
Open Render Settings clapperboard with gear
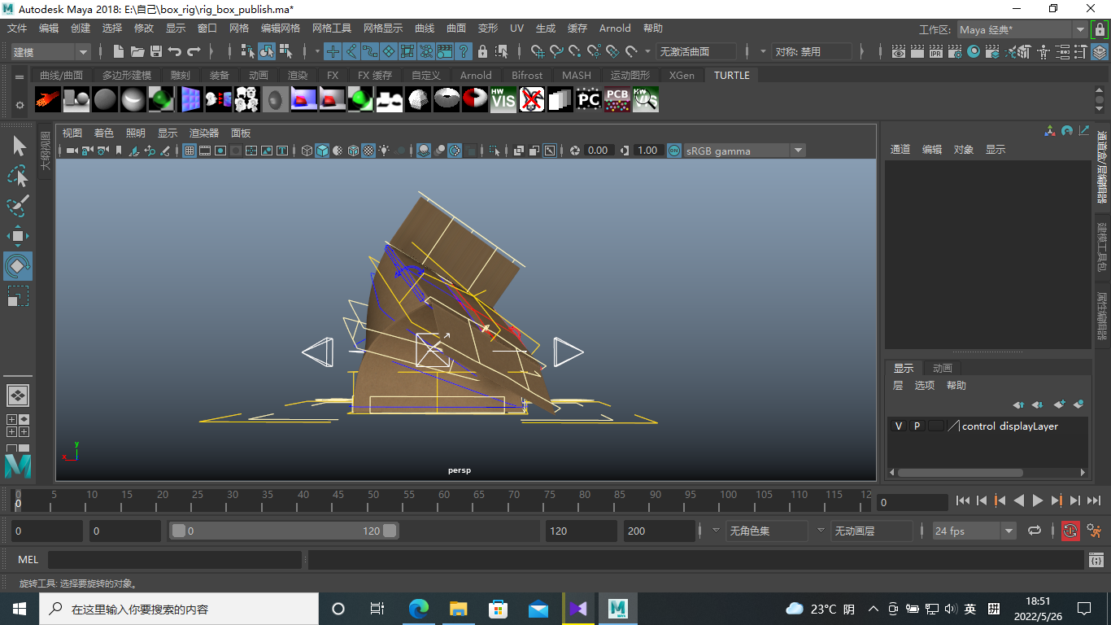[955, 51]
